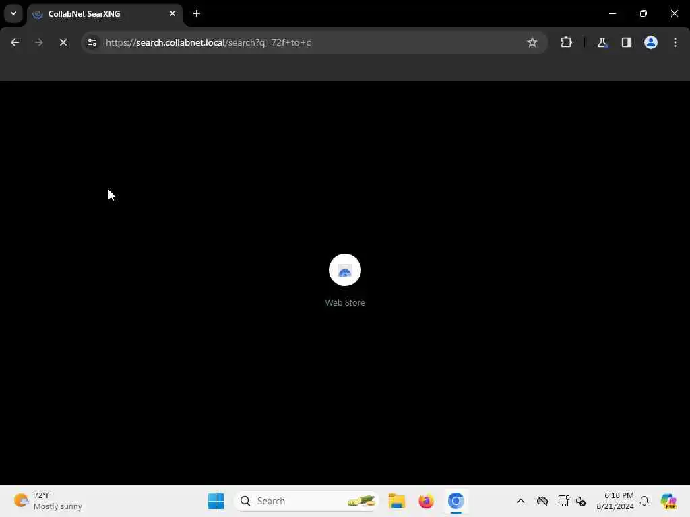
Task: Launch Firefox from the taskbar
Action: coord(426,501)
